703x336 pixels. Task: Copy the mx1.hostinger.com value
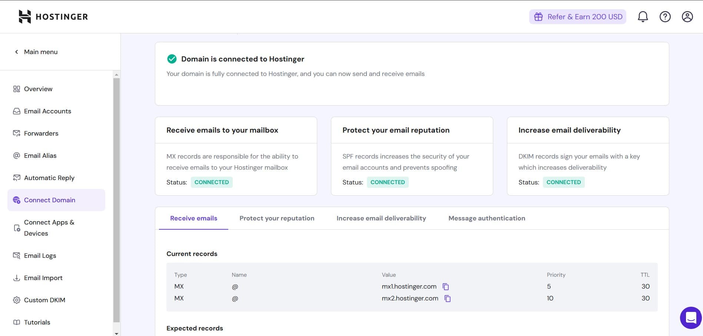coord(446,287)
